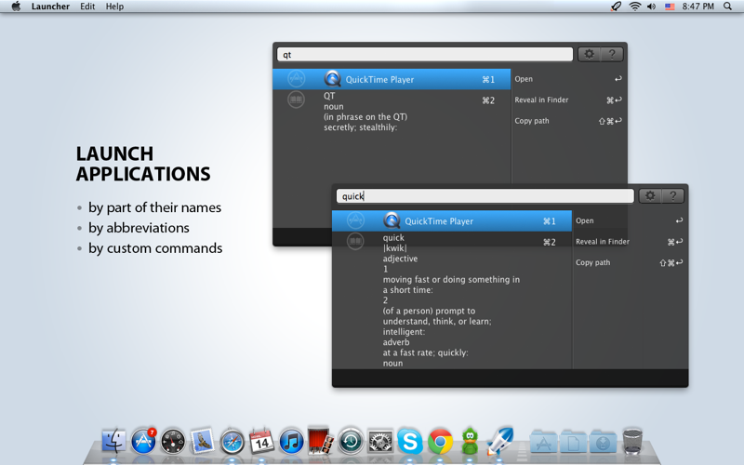
Task: Click the dictionary book icon beside 'quick'
Action: 355,242
